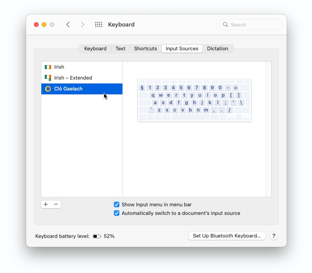The image size is (312, 273).
Task: Toggle automatic switching to document's input source
Action: [117, 213]
